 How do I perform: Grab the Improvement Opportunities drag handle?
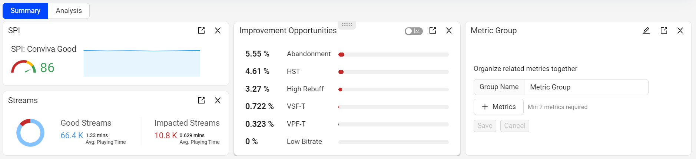(347, 25)
